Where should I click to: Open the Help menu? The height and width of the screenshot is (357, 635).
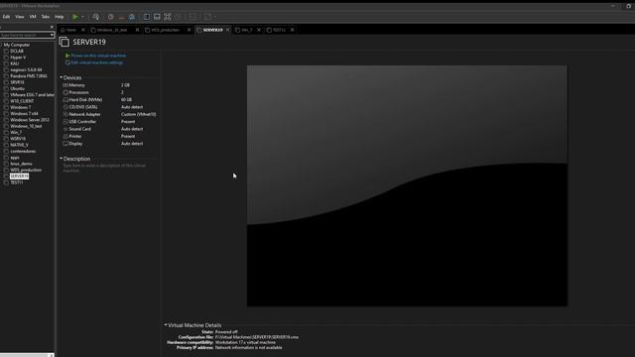[x=60, y=17]
